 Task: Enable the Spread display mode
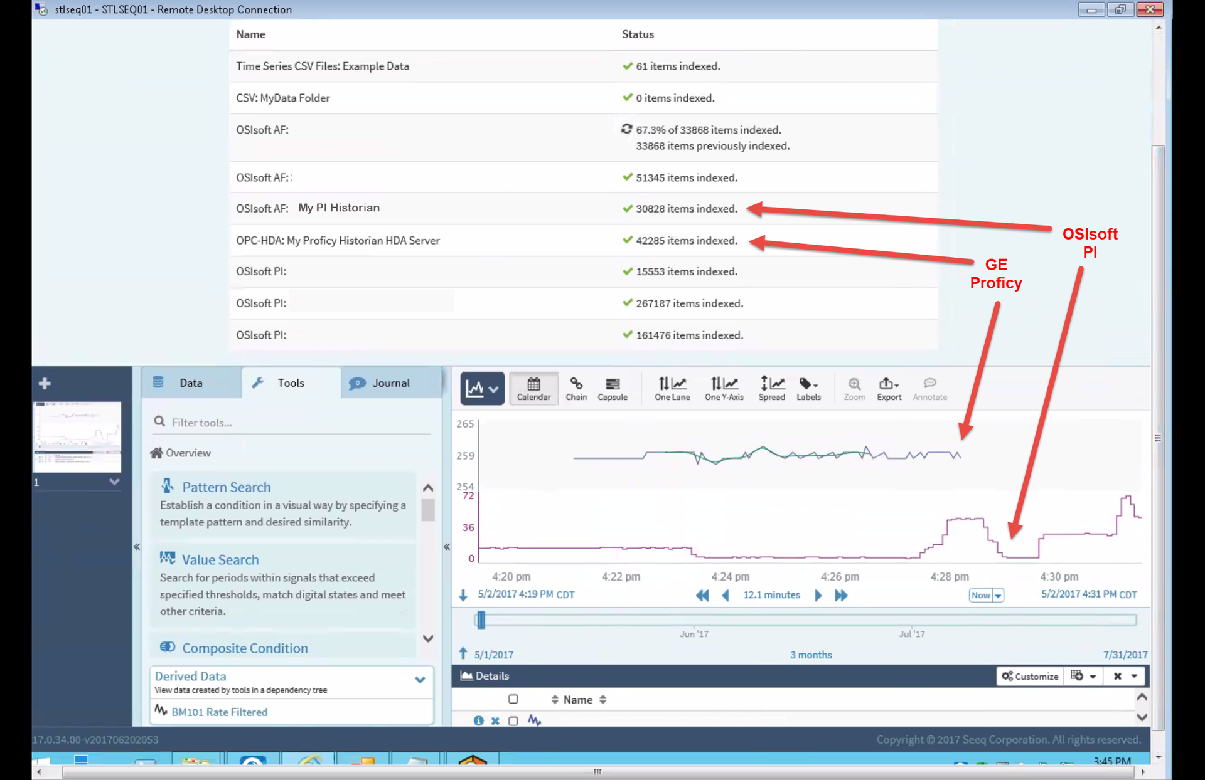tap(771, 388)
